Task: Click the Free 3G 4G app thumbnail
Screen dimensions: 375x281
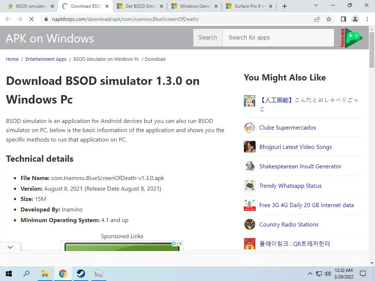Action: (250, 205)
